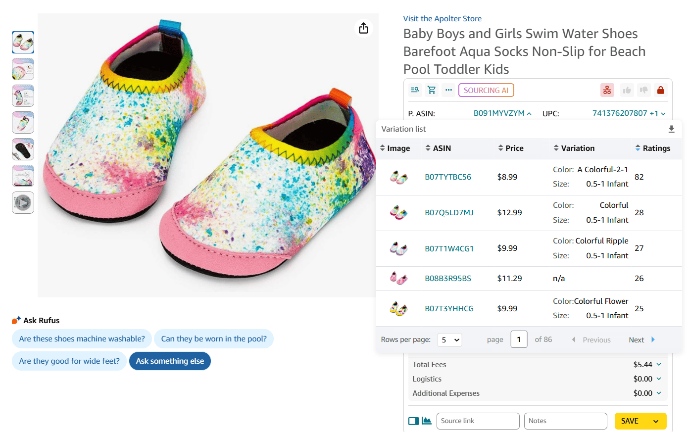Image resolution: width=689 pixels, height=432 pixels.
Task: Sort variation list by Price column
Action: [511, 148]
